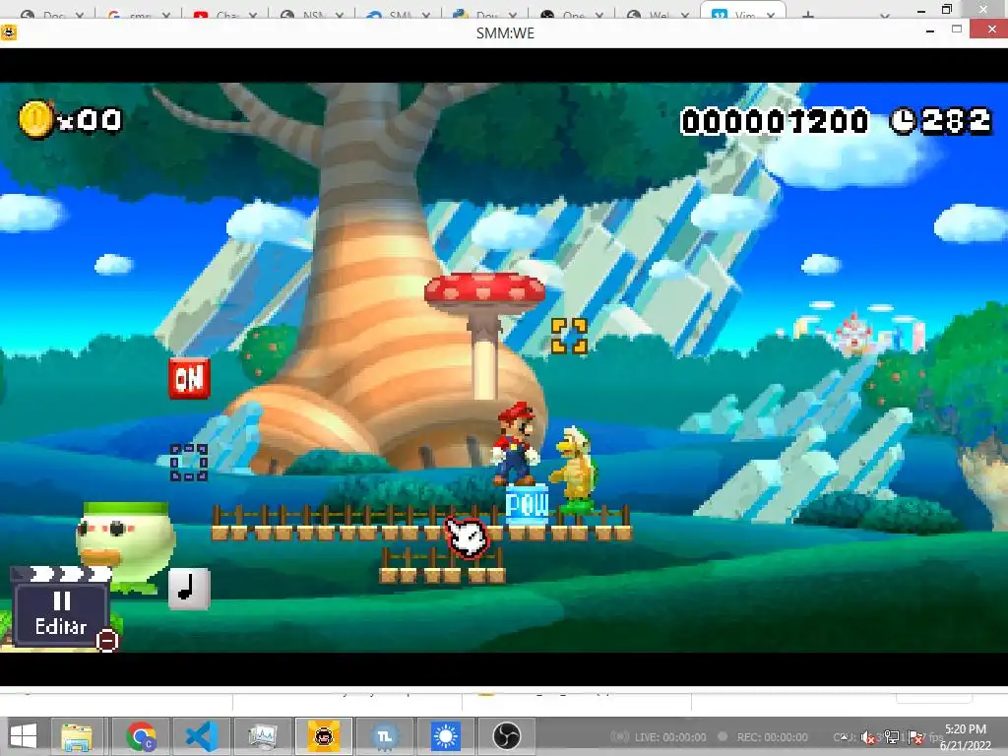This screenshot has width=1008, height=756.
Task: Click the muted volume tray icon
Action: [x=867, y=737]
